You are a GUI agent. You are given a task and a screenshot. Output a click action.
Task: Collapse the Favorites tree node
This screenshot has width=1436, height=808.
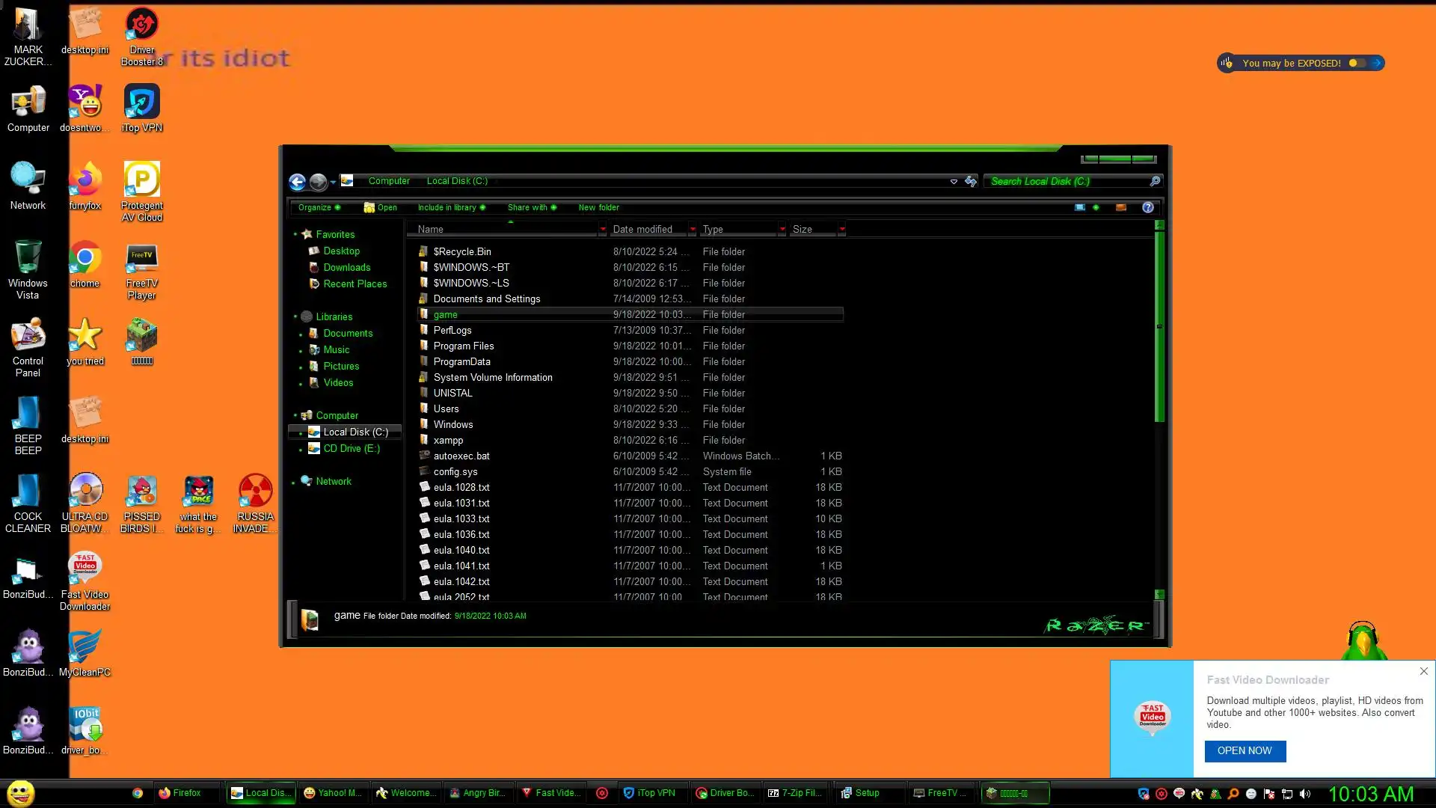point(295,234)
